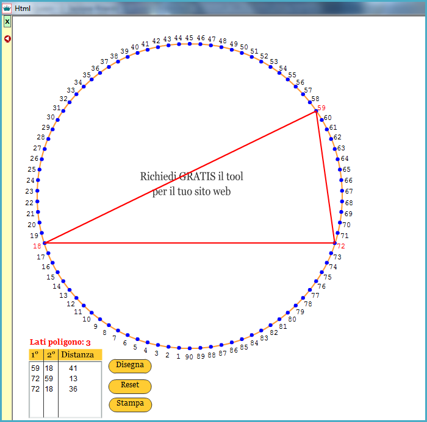Select circle point 75
The width and height of the screenshot is (427, 422).
coord(321,272)
